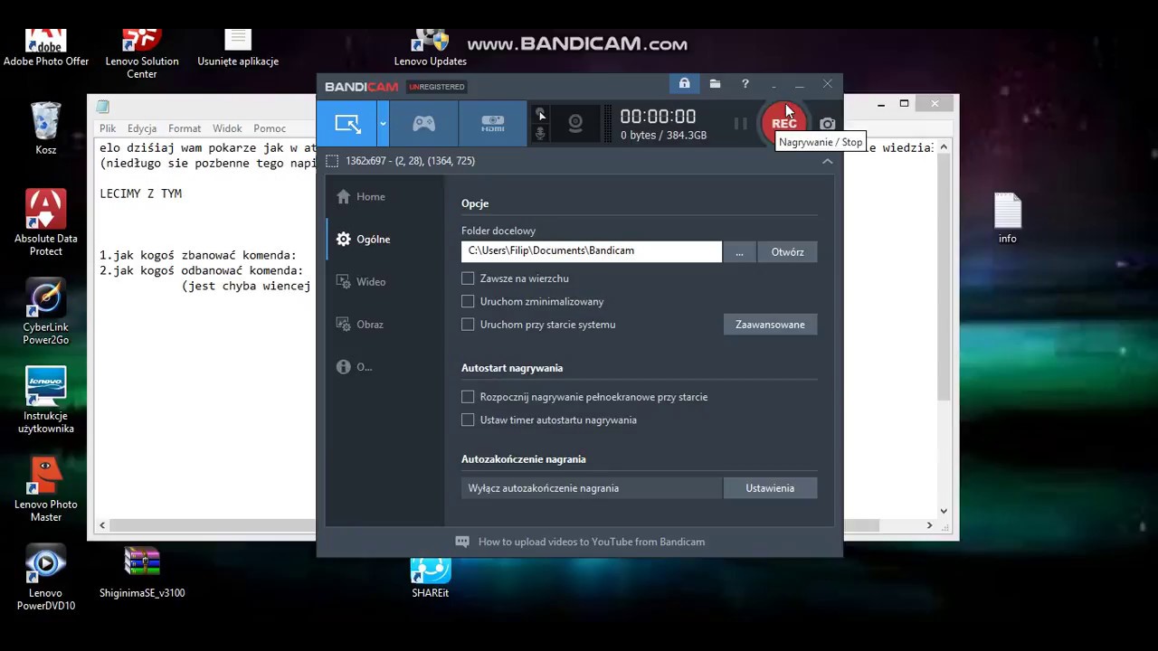Click the 1362x697 capture area text
The width and height of the screenshot is (1158, 651).
410,161
